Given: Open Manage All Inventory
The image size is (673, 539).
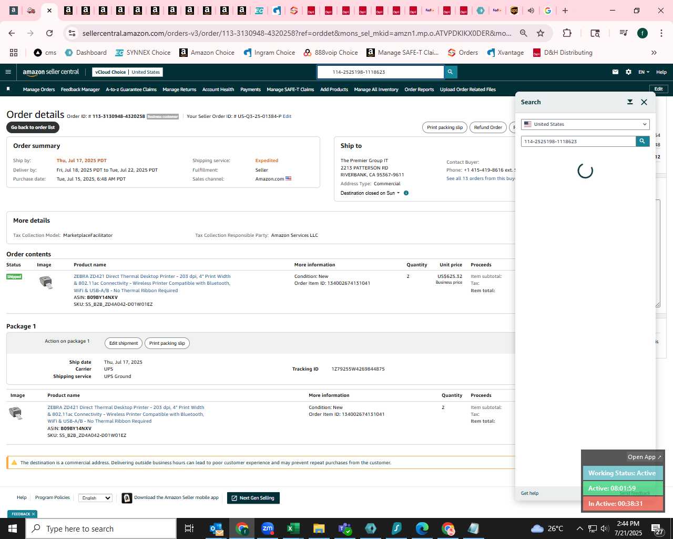Looking at the screenshot, I should pyautogui.click(x=376, y=89).
